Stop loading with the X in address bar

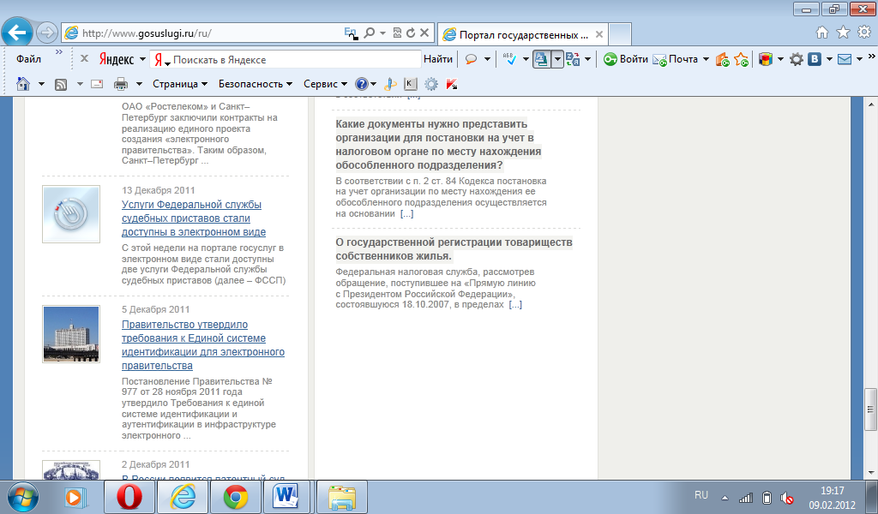(424, 33)
